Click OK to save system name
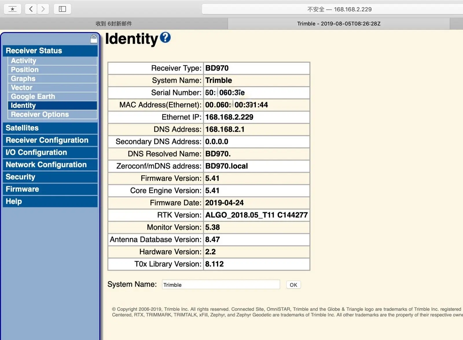 click(x=293, y=285)
